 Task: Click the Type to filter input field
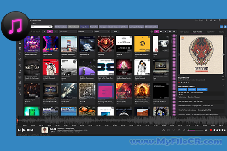(68, 31)
